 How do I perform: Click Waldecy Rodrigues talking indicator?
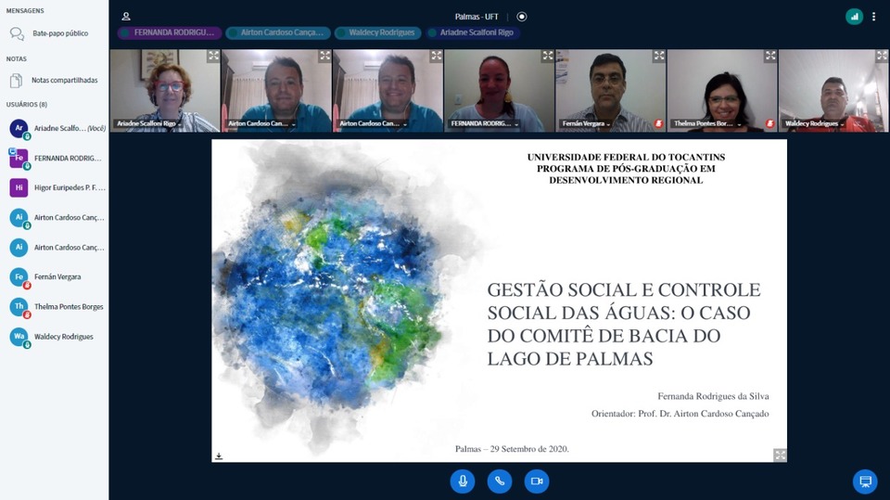(x=380, y=32)
